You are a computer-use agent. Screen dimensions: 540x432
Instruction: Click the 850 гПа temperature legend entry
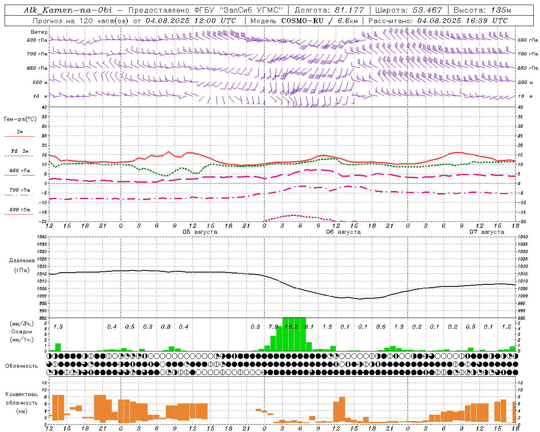20,171
